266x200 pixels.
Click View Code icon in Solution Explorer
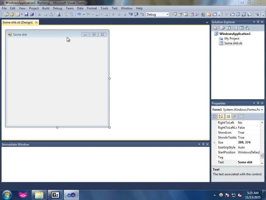click(x=236, y=28)
